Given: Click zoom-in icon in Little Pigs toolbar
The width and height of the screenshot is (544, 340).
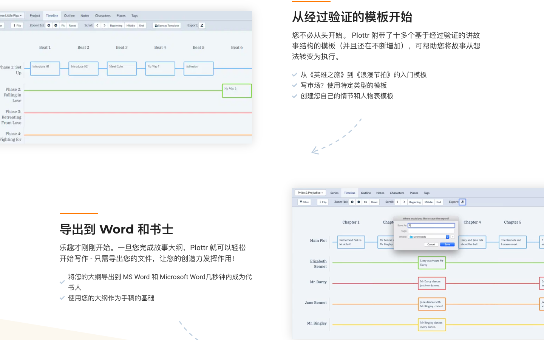Looking at the screenshot, I should [49, 25].
